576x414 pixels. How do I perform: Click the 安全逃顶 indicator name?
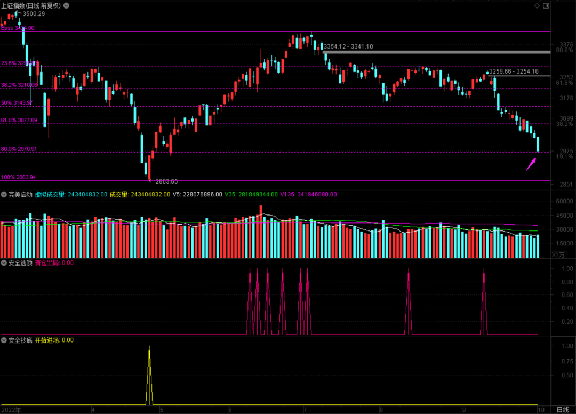tap(20, 263)
